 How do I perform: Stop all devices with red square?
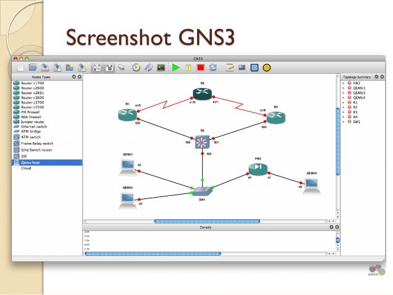click(201, 67)
